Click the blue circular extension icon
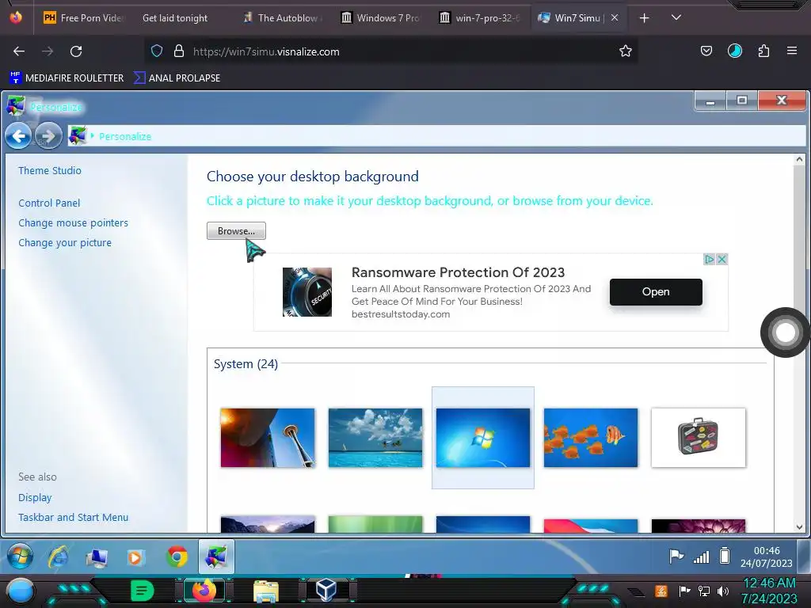This screenshot has width=811, height=608. [x=735, y=51]
